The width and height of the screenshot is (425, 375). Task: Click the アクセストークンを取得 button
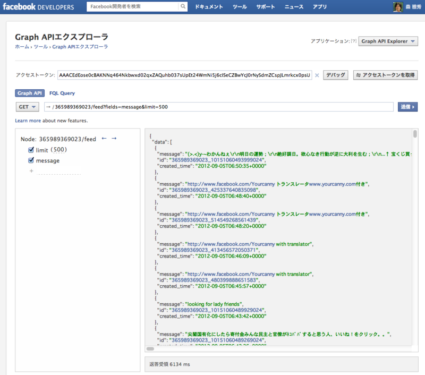385,75
